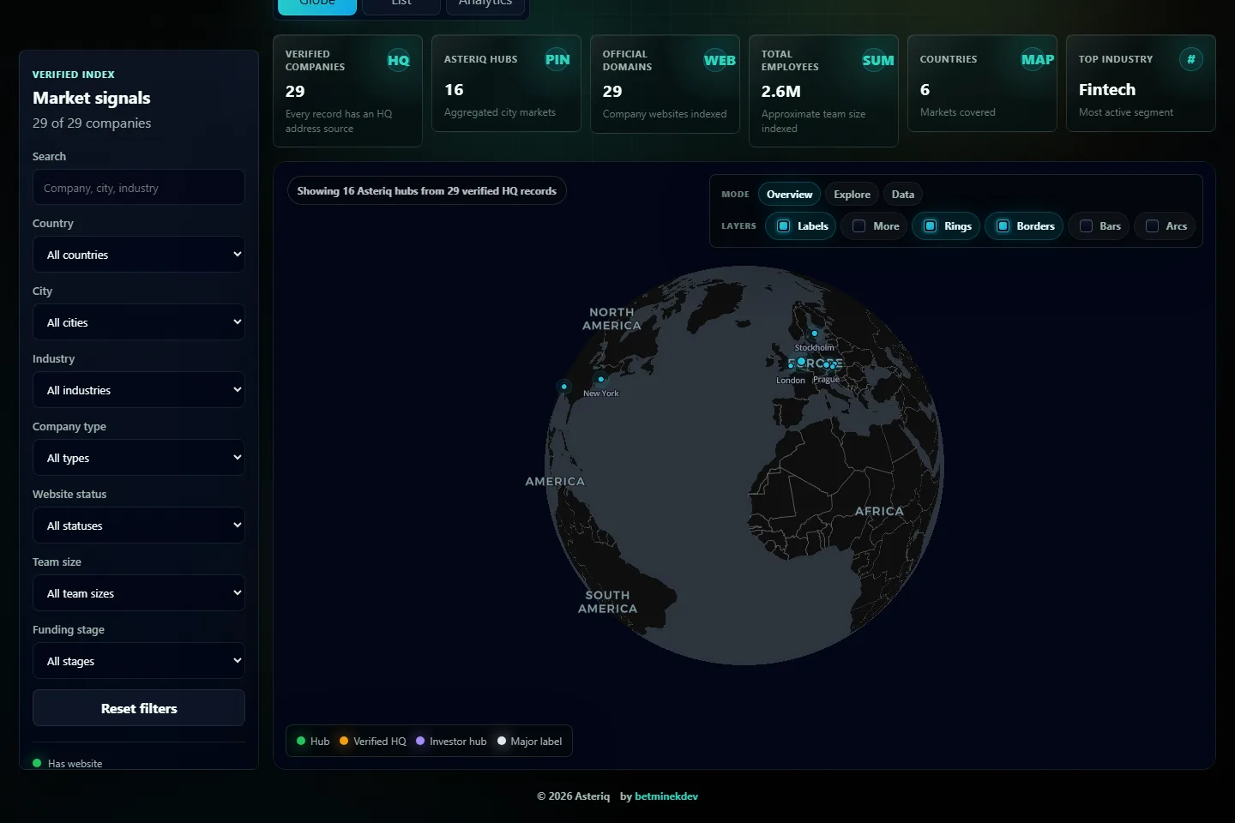
Task: Click 'Company websites indexed' description
Action: click(665, 114)
